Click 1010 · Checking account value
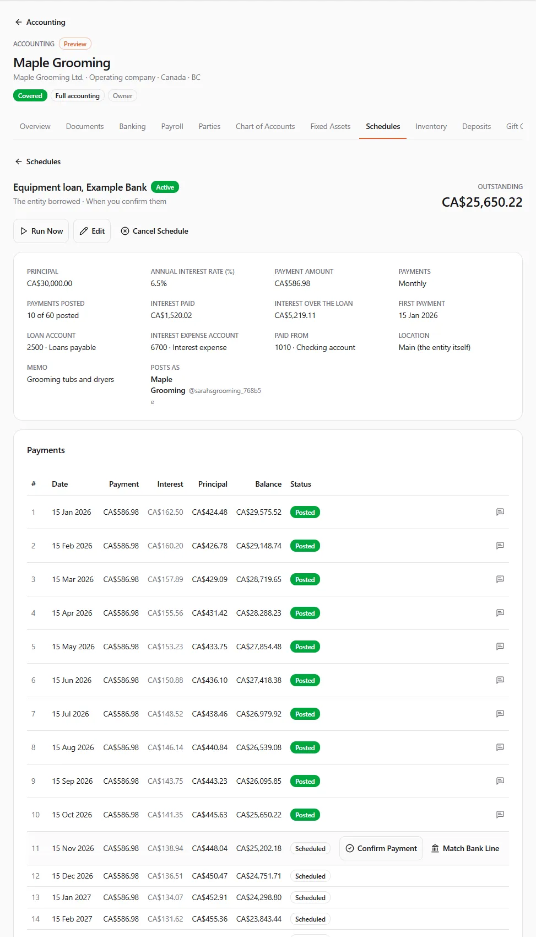This screenshot has height=937, width=536. coord(315,347)
